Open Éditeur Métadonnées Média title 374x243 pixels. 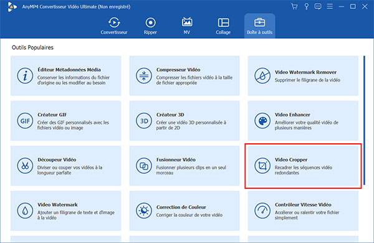pyautogui.click(x=69, y=70)
